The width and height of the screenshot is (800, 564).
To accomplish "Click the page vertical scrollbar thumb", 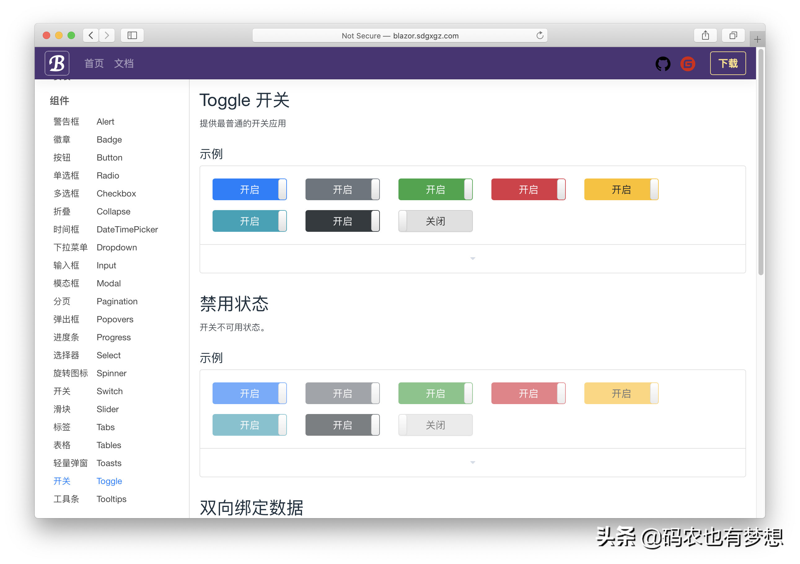I will pos(761,162).
